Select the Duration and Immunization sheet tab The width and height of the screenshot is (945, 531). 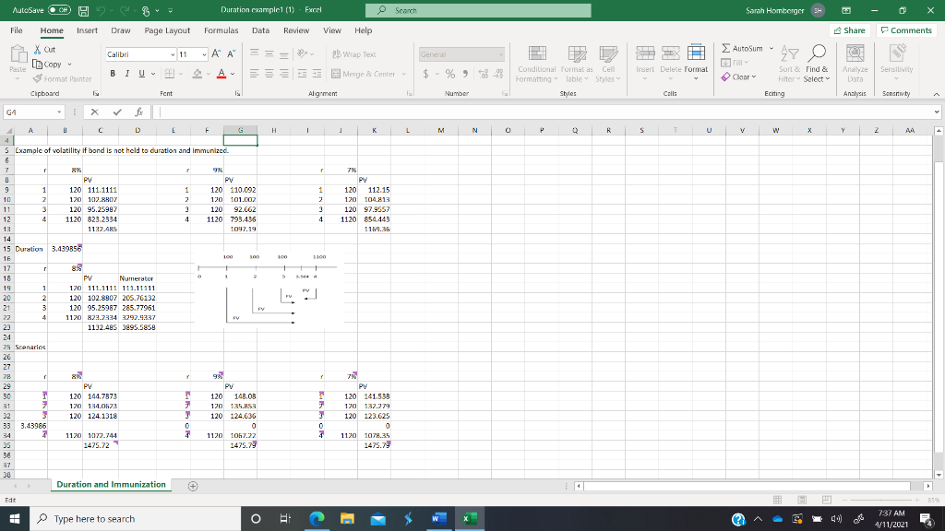pyautogui.click(x=111, y=484)
